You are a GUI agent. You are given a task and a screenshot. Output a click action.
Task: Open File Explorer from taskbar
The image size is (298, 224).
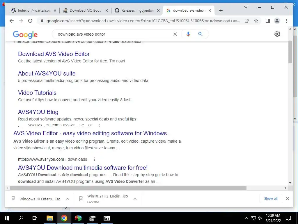click(49, 218)
